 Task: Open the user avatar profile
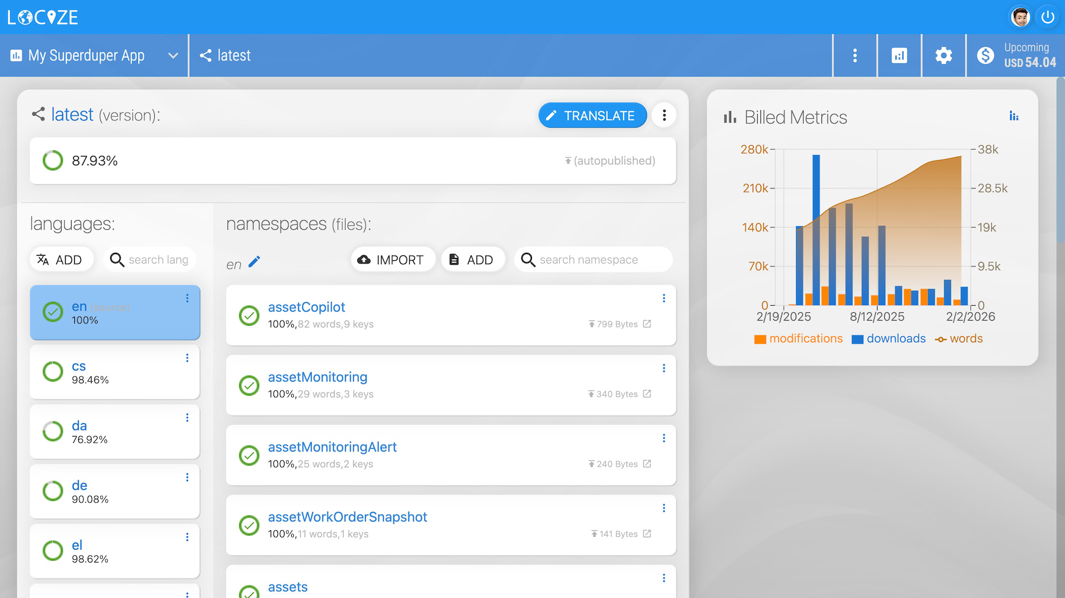coord(1020,17)
